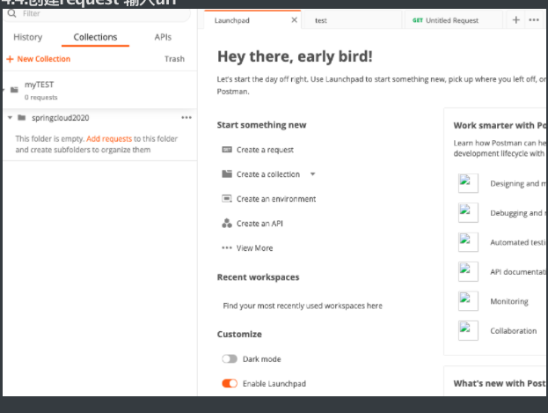
Task: Click Create an environment link
Action: click(276, 199)
